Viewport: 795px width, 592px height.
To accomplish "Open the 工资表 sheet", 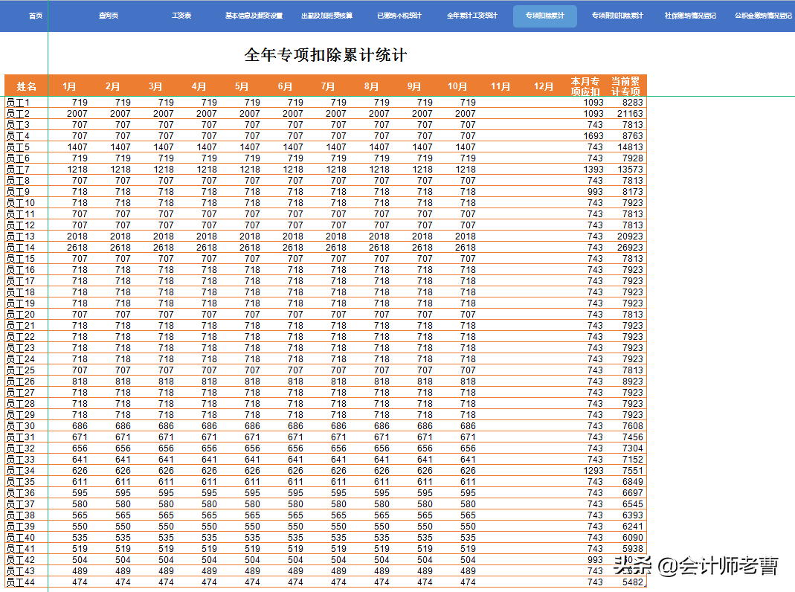I will [181, 14].
